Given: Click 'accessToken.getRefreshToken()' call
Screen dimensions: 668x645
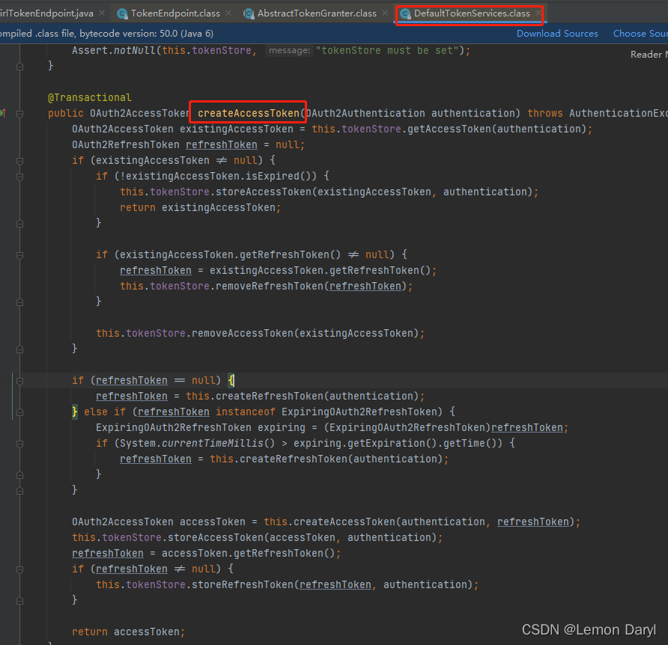Looking at the screenshot, I should coord(248,554).
